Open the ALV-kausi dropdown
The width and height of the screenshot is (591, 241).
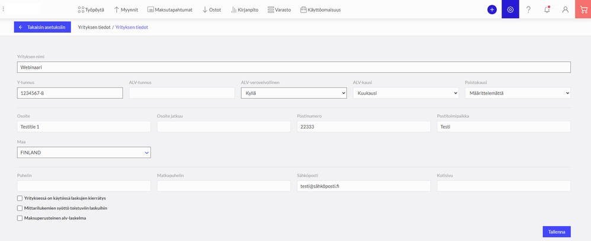(406, 93)
